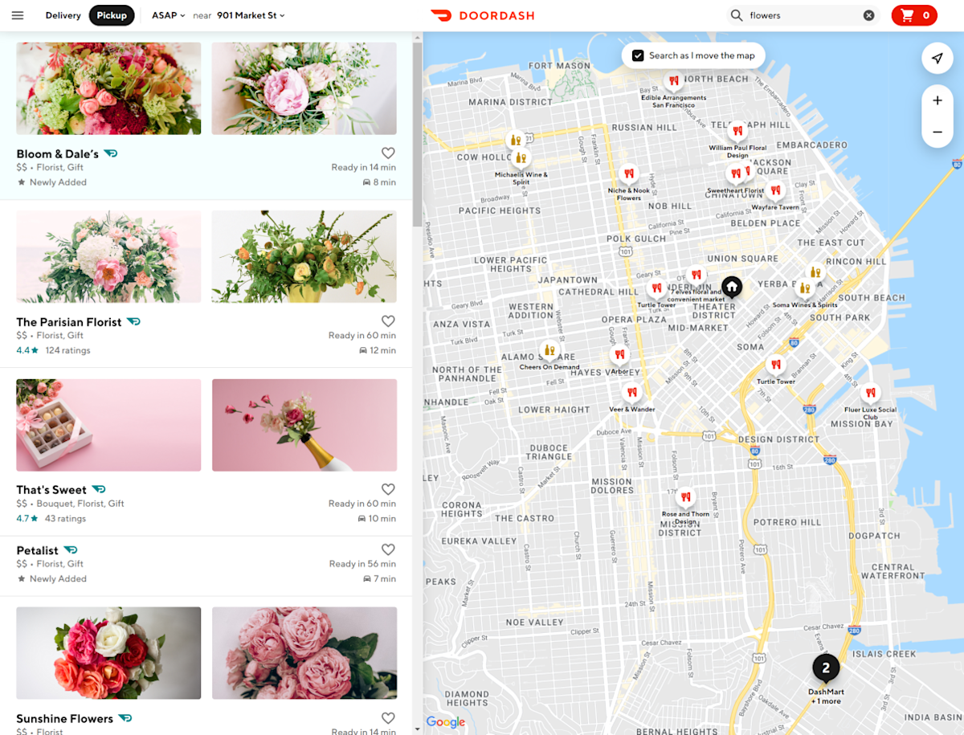Image resolution: width=964 pixels, height=735 pixels.
Task: Open the Arbor map pin
Action: tap(619, 354)
